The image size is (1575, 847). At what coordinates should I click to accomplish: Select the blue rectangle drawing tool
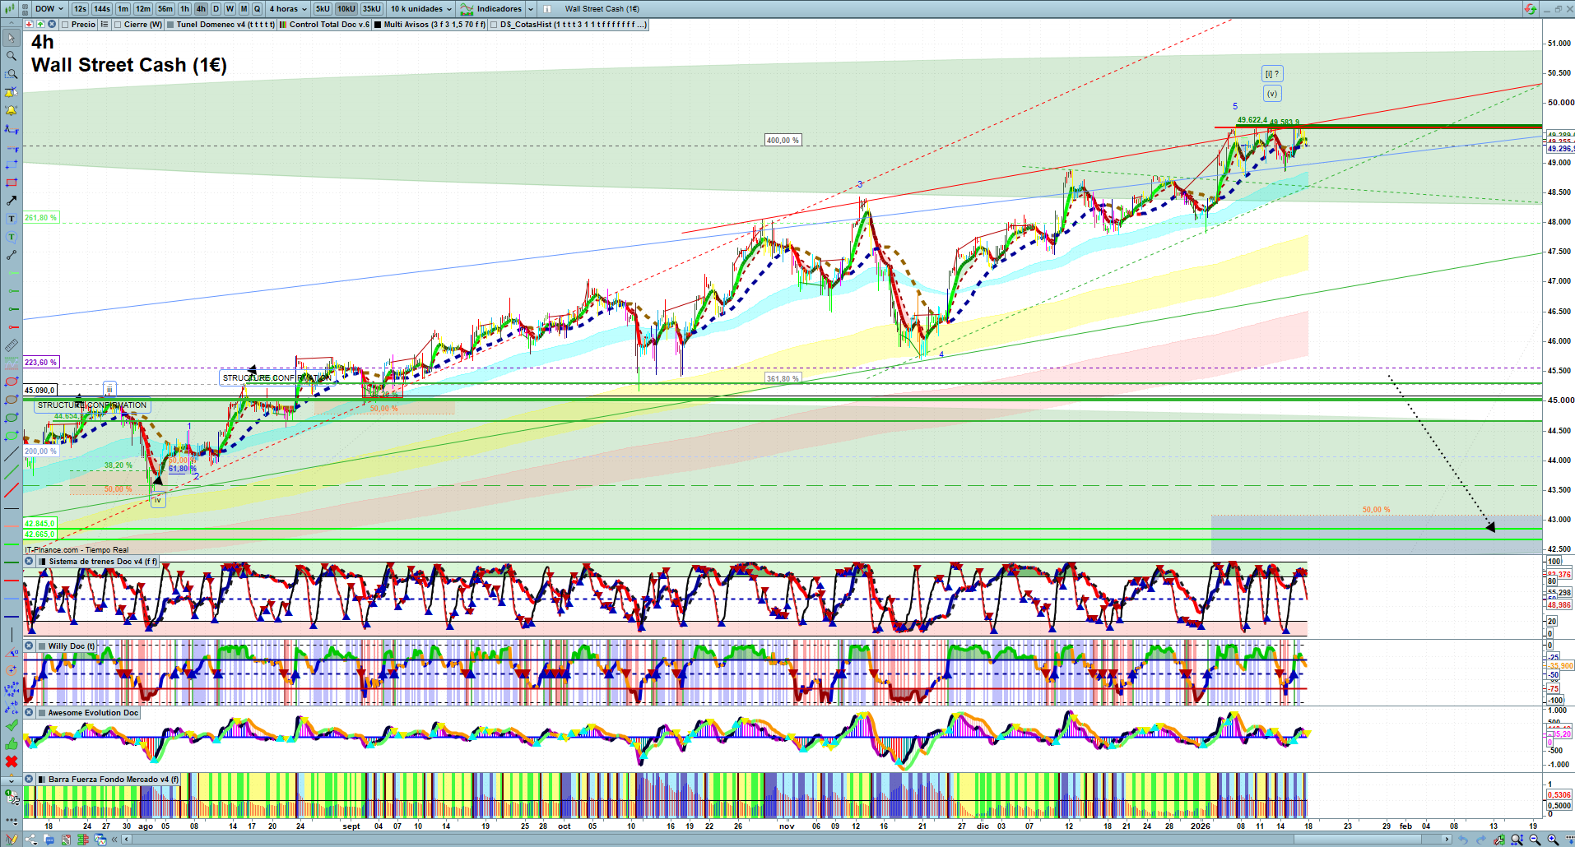12,164
